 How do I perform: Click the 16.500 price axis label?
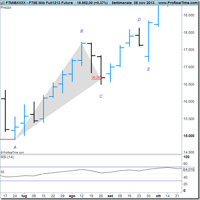189,84
